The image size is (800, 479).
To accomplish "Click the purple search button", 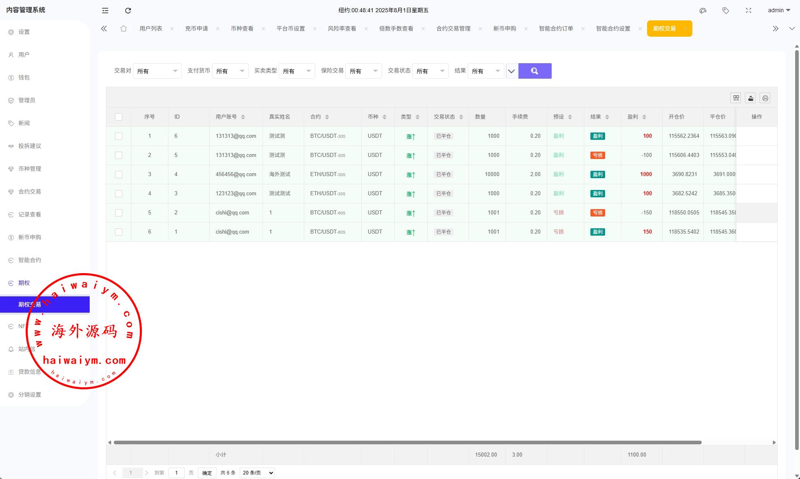I will [535, 71].
